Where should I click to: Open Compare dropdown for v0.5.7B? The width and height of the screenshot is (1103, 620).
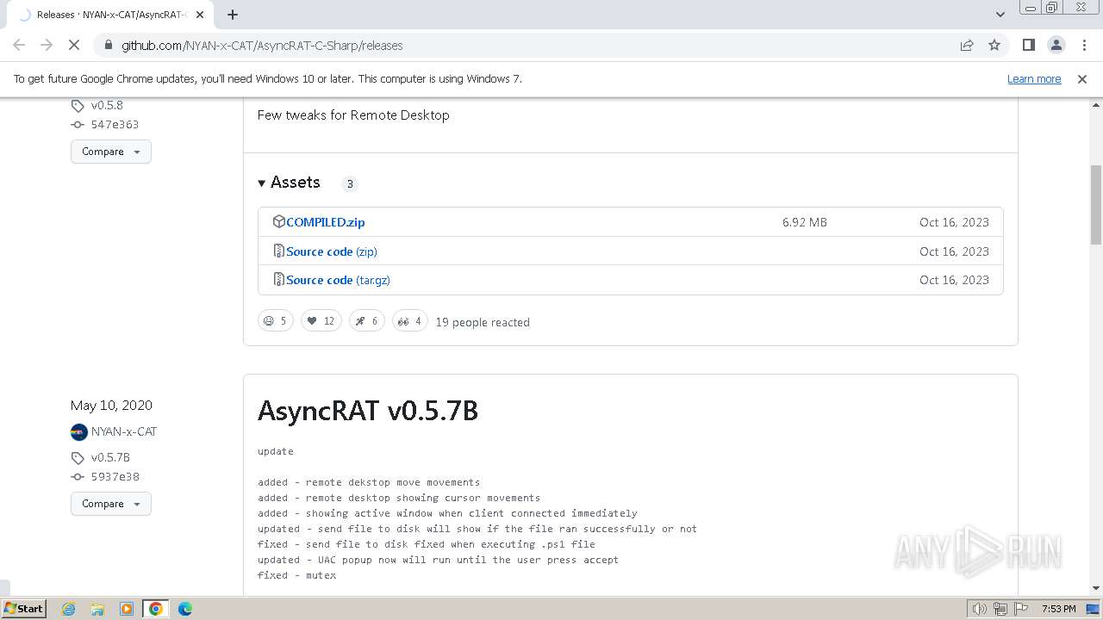pos(111,504)
